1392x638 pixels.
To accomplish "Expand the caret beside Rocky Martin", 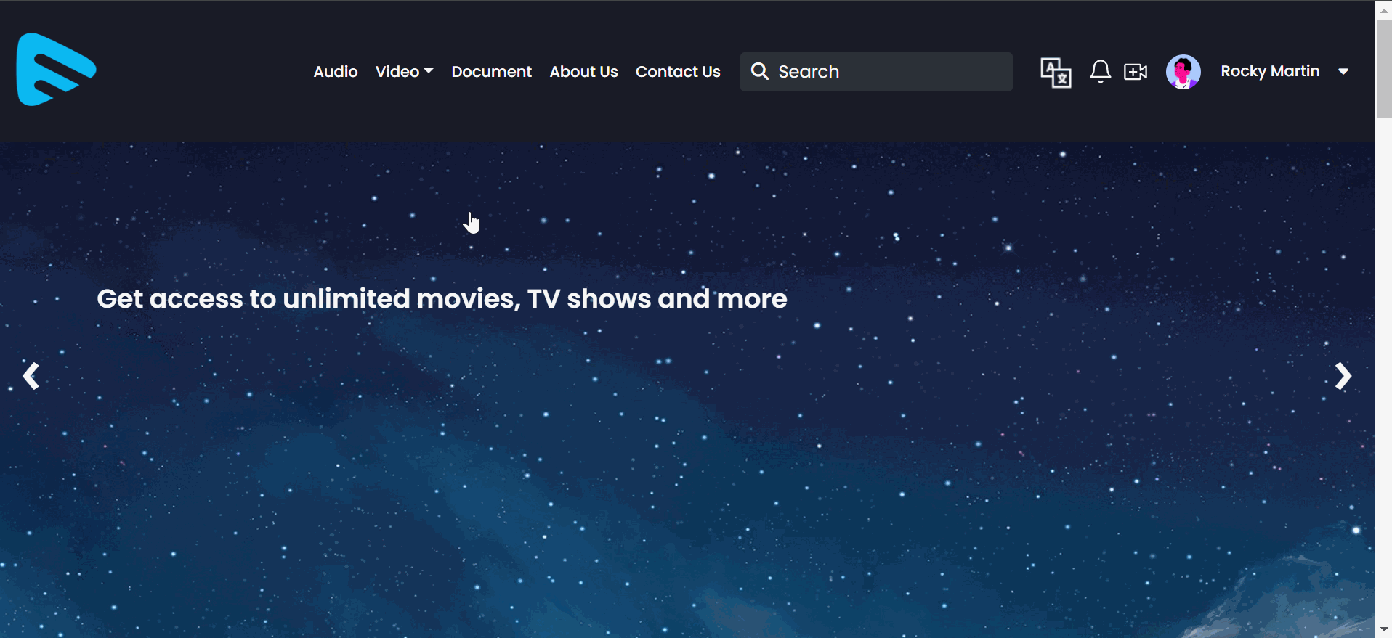I will [x=1343, y=71].
